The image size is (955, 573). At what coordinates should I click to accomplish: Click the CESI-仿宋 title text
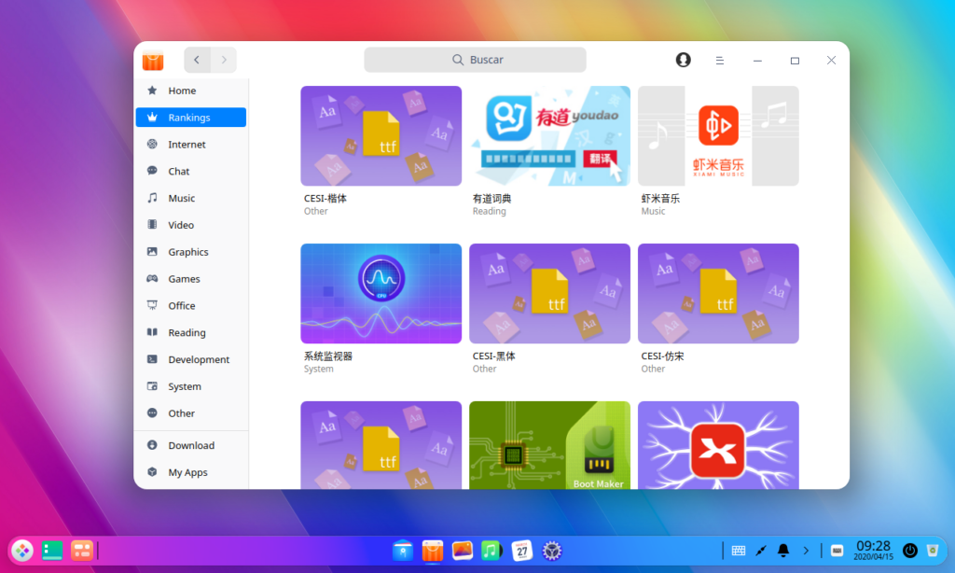click(x=662, y=356)
